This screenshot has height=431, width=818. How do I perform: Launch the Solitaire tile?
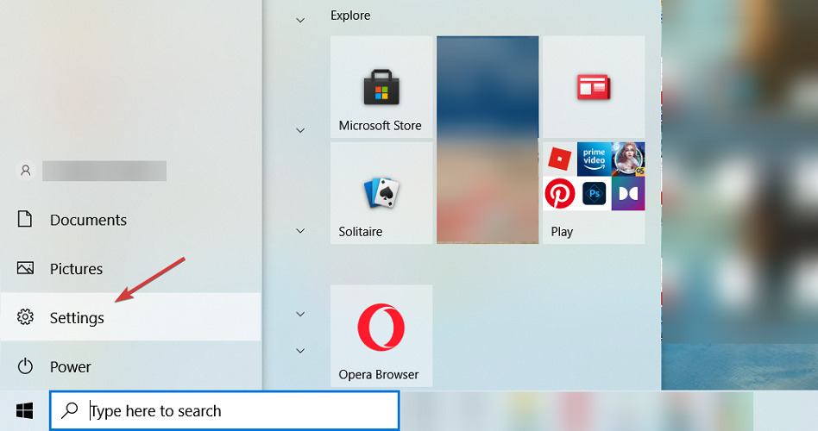click(381, 193)
